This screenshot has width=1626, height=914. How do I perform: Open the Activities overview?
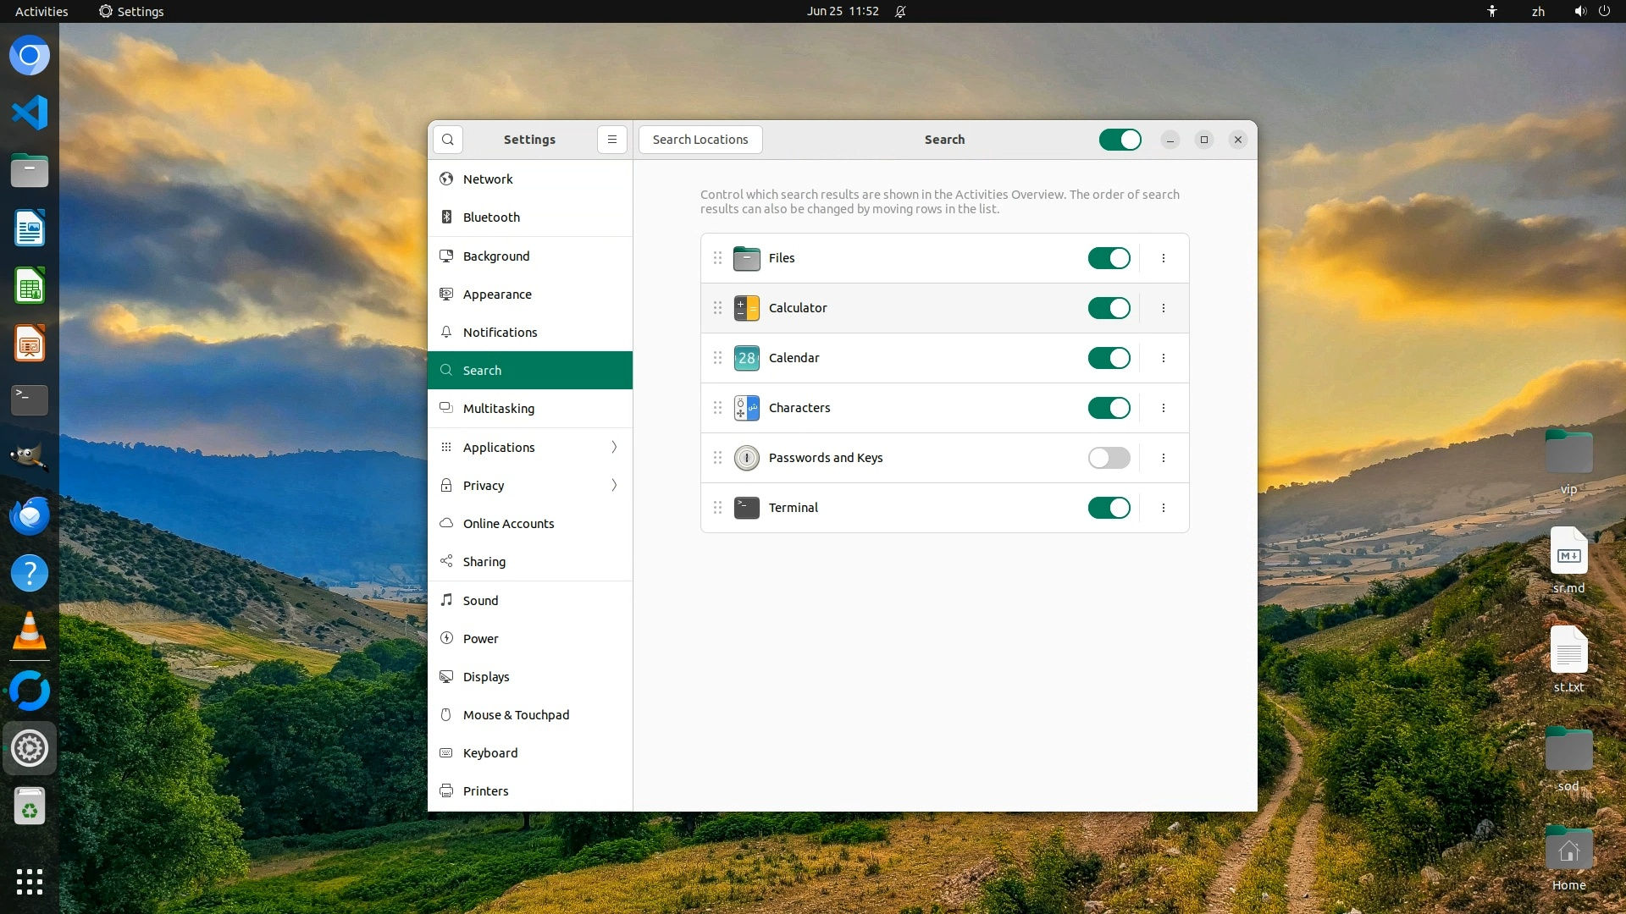(41, 11)
